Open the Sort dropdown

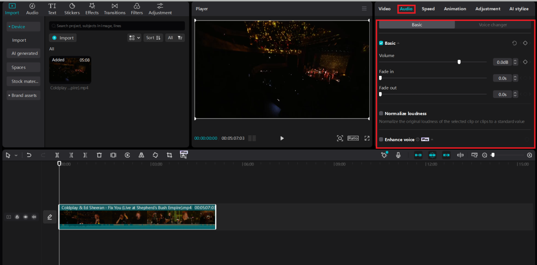(153, 38)
